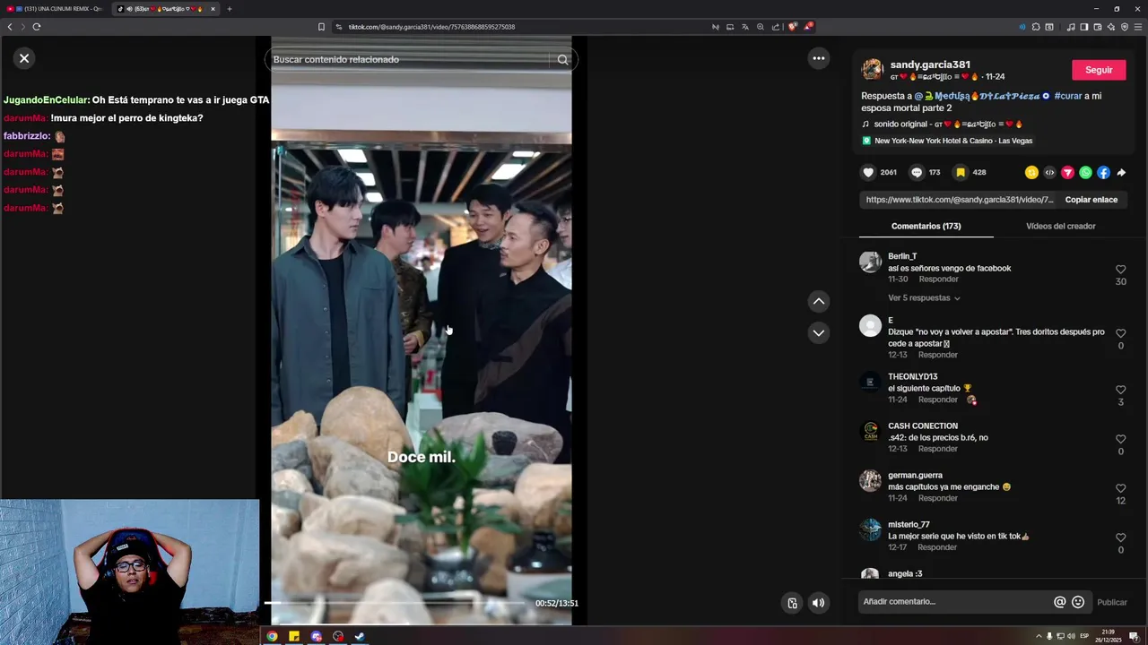Like Berlin_T's comment
This screenshot has height=645, width=1148.
point(1120,270)
